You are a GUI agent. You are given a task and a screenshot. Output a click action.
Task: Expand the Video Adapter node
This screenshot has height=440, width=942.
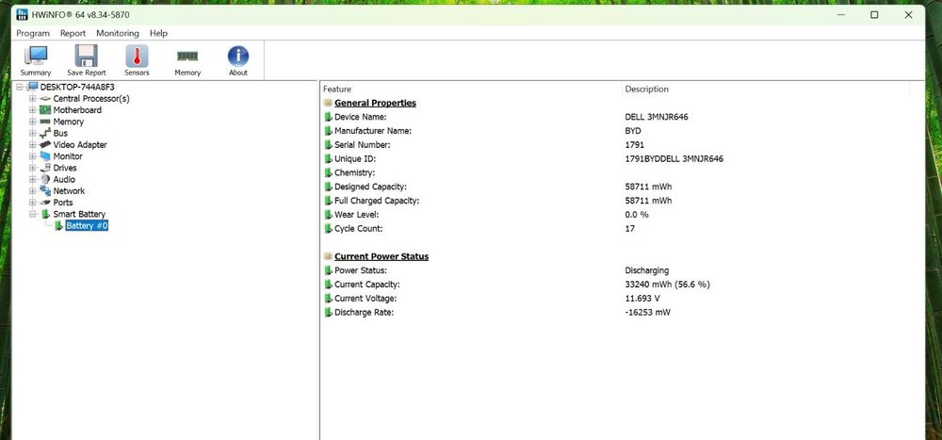32,145
